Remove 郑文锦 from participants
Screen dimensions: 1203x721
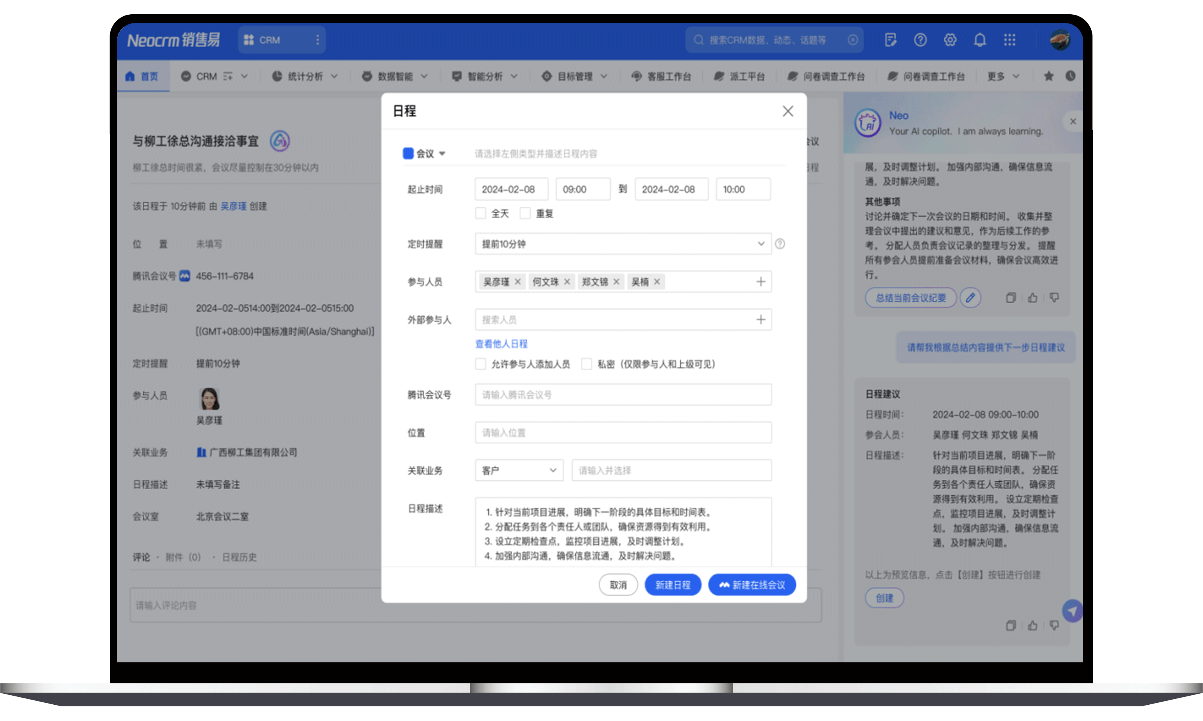point(616,282)
